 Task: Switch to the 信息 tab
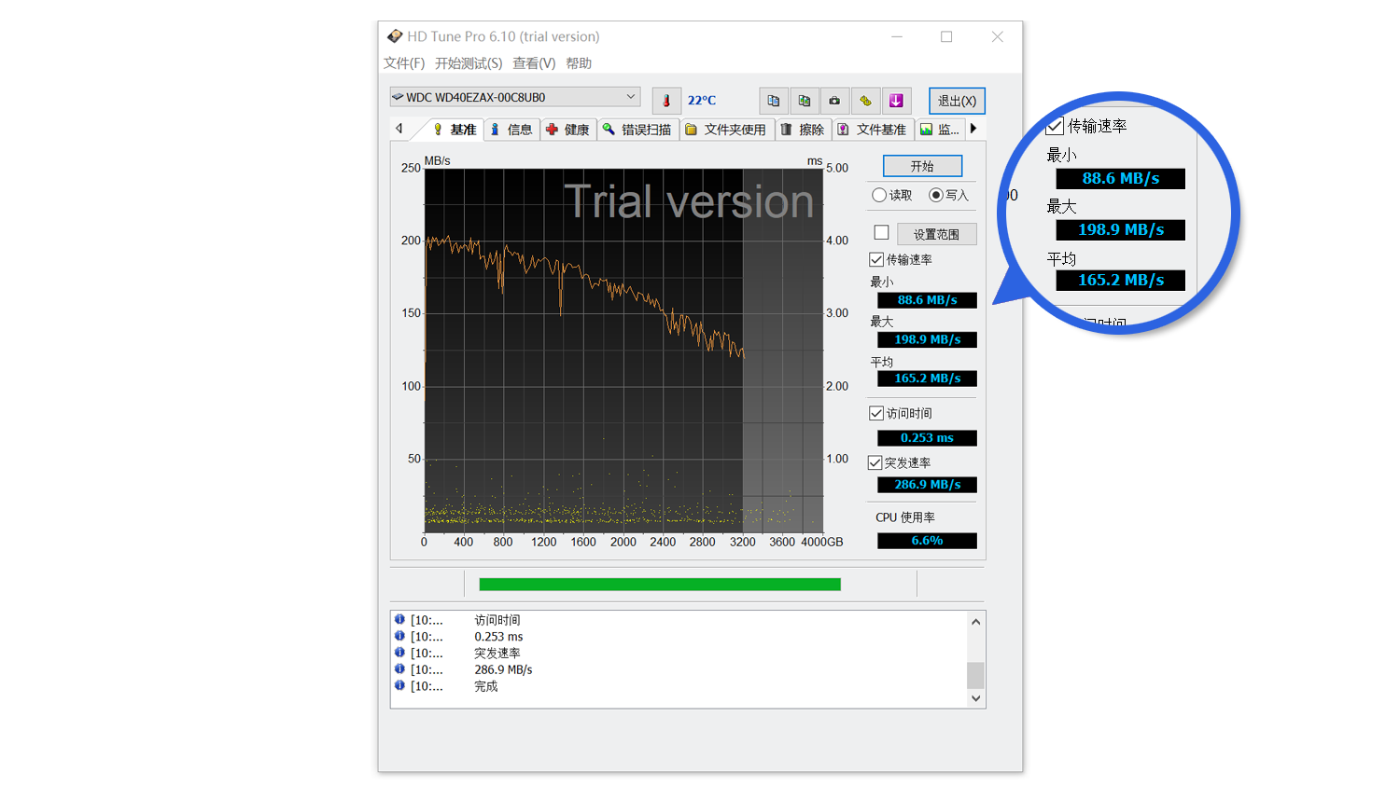click(x=511, y=130)
